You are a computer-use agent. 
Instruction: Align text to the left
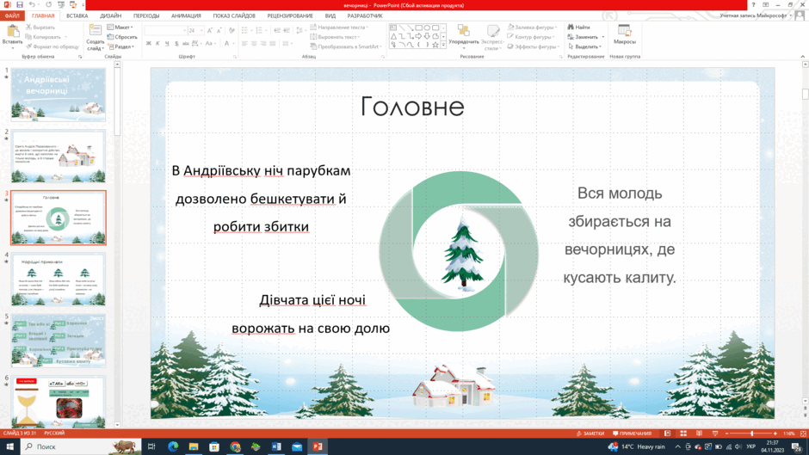pyautogui.click(x=244, y=44)
